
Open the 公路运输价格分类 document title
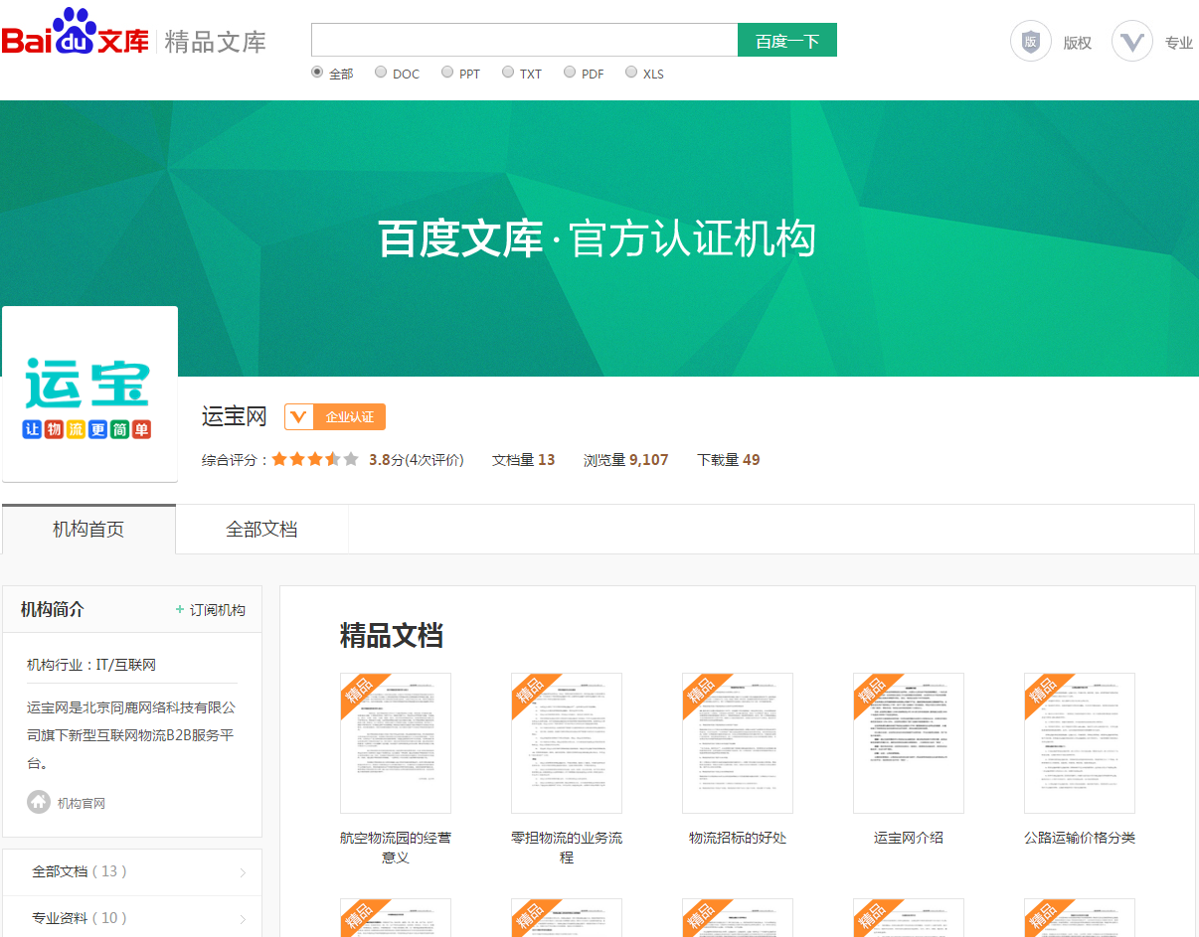click(1080, 838)
